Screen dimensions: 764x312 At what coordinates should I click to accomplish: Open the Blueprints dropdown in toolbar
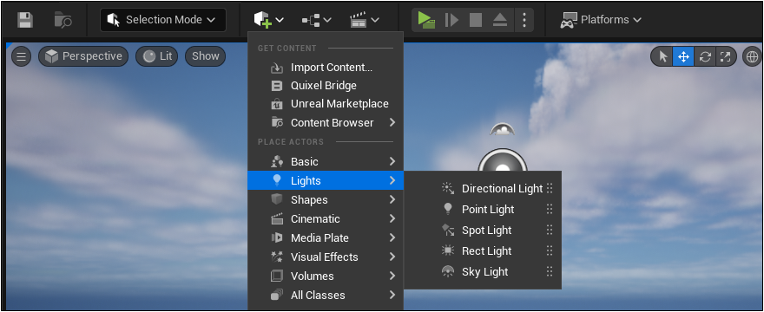point(317,20)
